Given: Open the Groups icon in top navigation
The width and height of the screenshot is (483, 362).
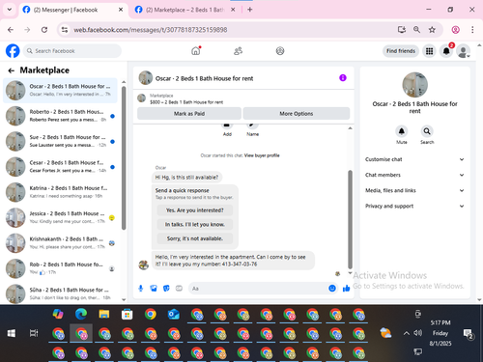Looking at the screenshot, I should (280, 51).
